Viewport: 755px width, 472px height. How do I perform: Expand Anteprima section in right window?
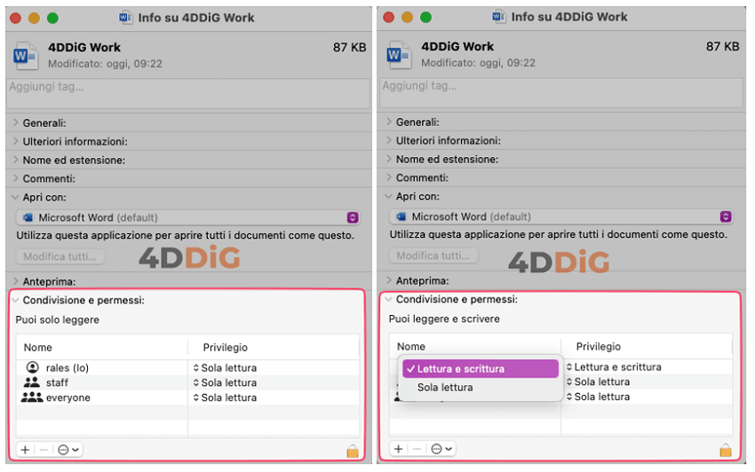[388, 280]
